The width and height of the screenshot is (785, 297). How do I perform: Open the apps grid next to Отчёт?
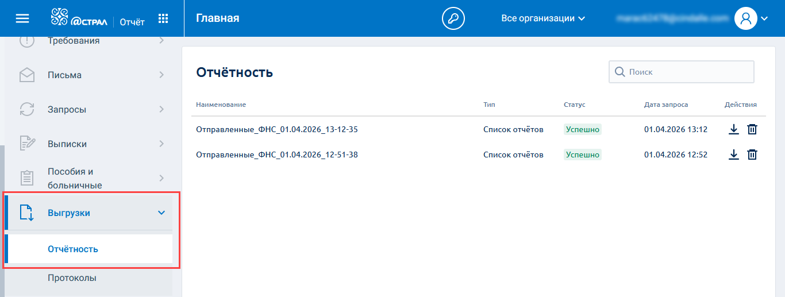click(x=163, y=19)
